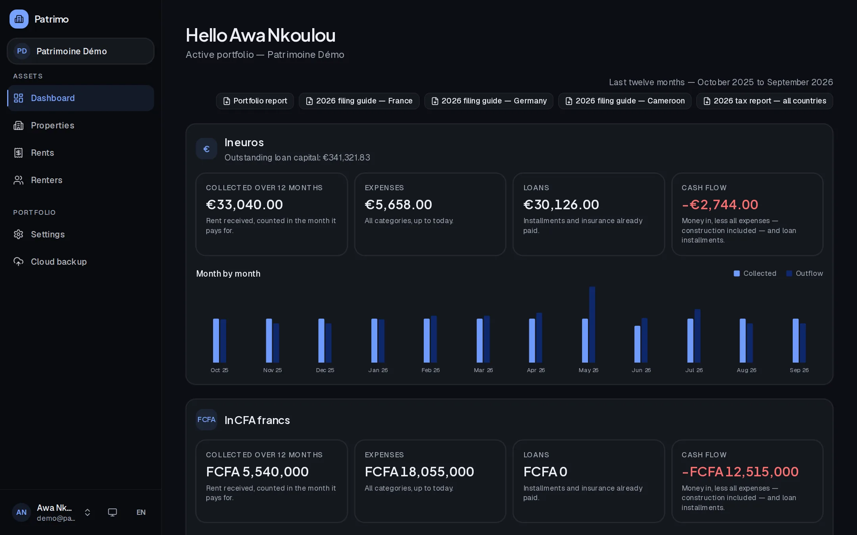Click the €5,658.00 expenses value
The width and height of the screenshot is (857, 535).
(398, 204)
